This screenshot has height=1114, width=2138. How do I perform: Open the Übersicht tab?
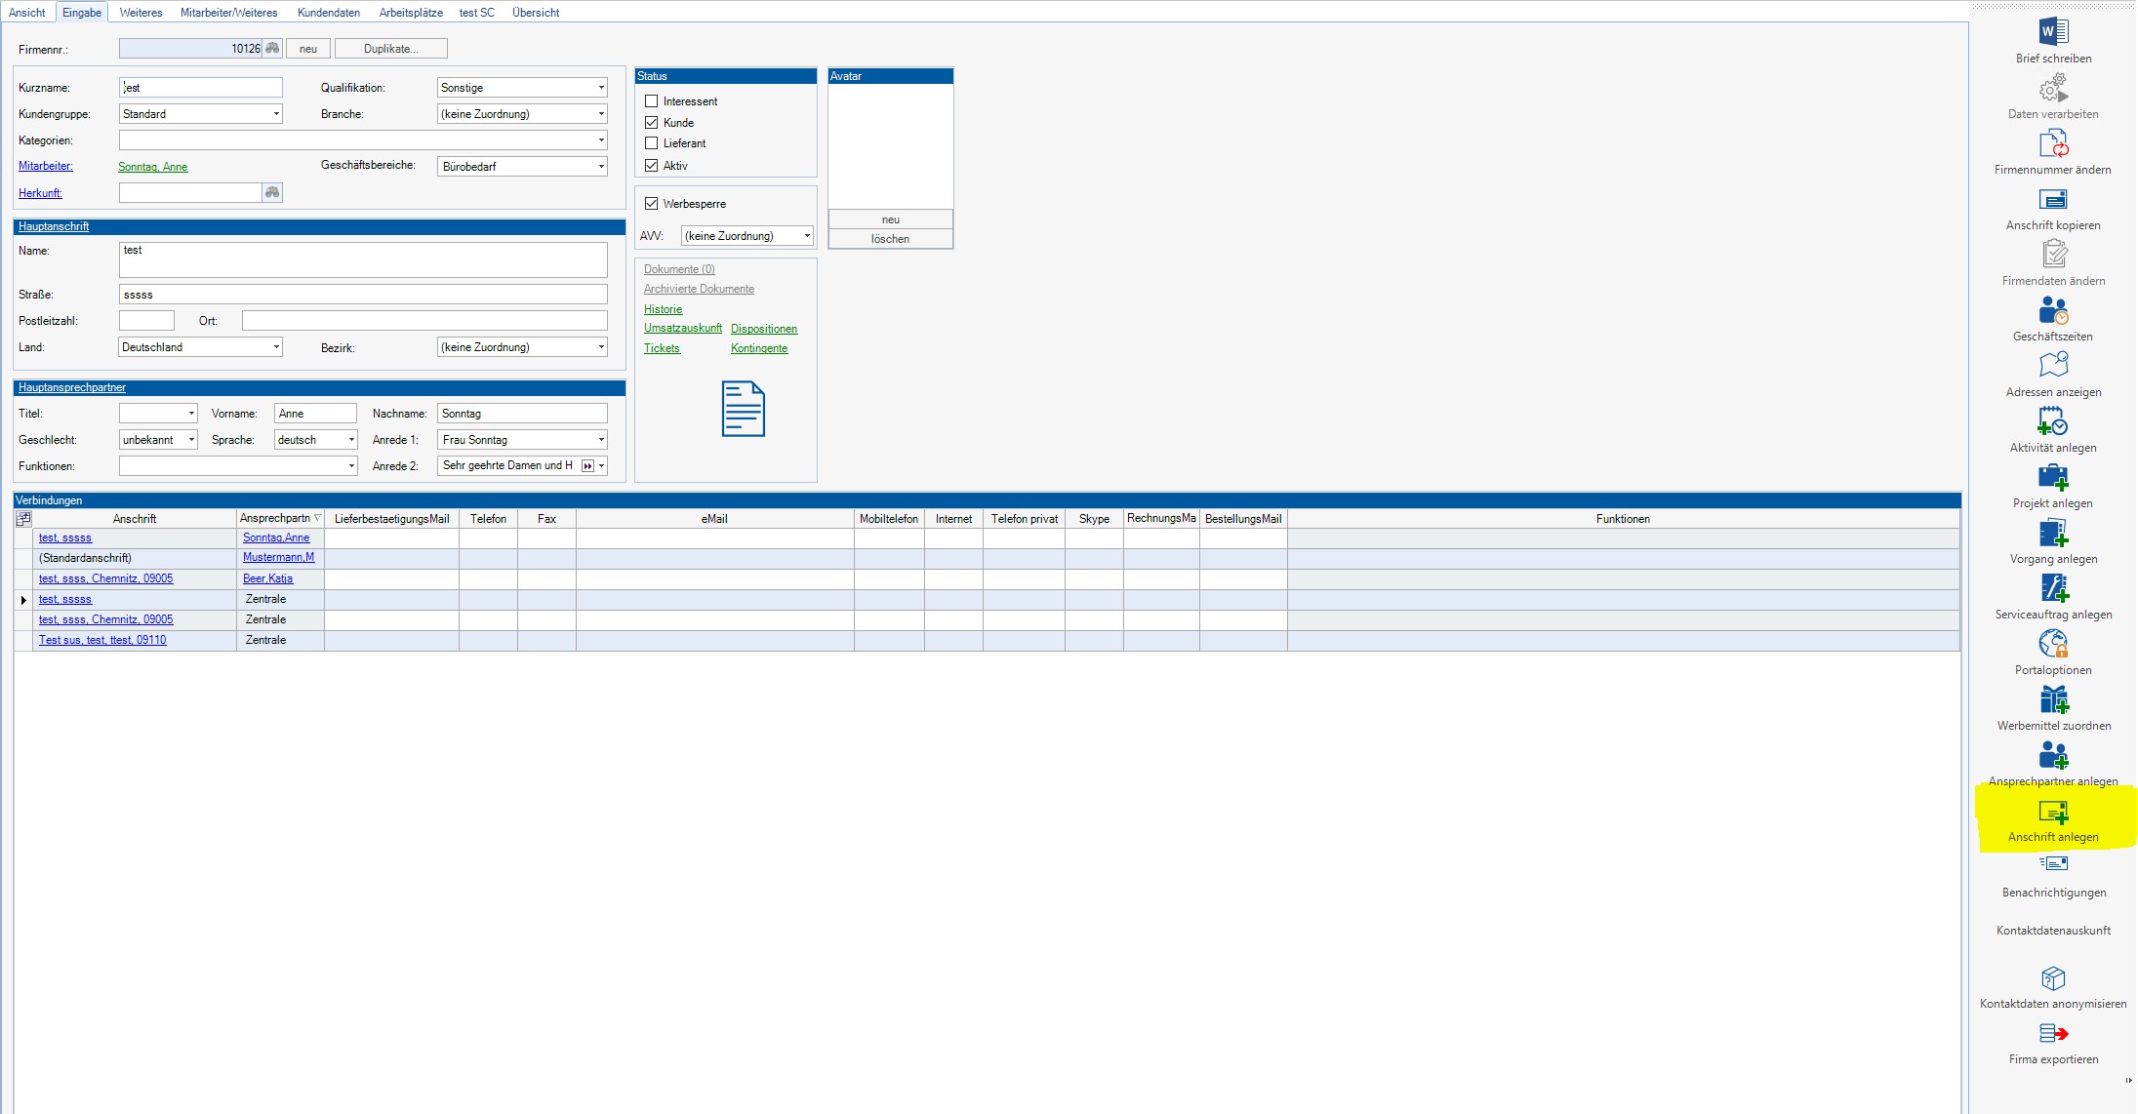[536, 13]
